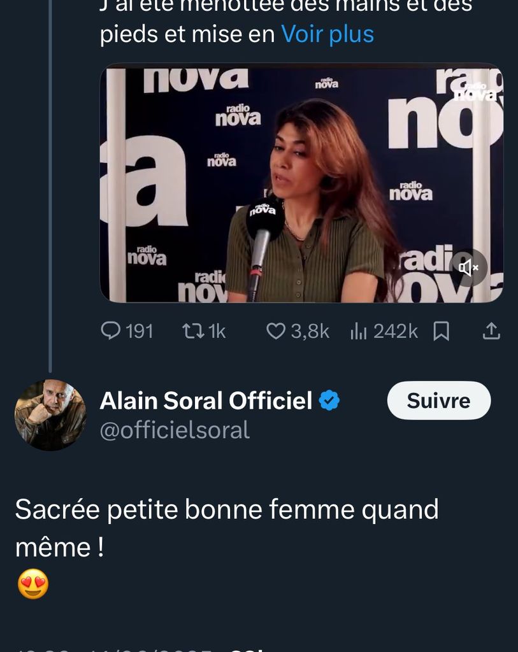Click the blue verified badge
The image size is (518, 652).
click(329, 401)
